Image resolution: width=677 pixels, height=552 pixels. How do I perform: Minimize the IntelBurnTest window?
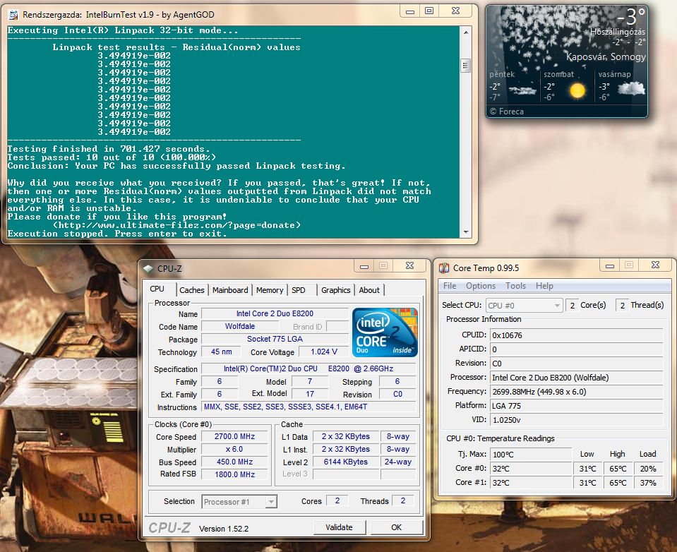(x=410, y=11)
